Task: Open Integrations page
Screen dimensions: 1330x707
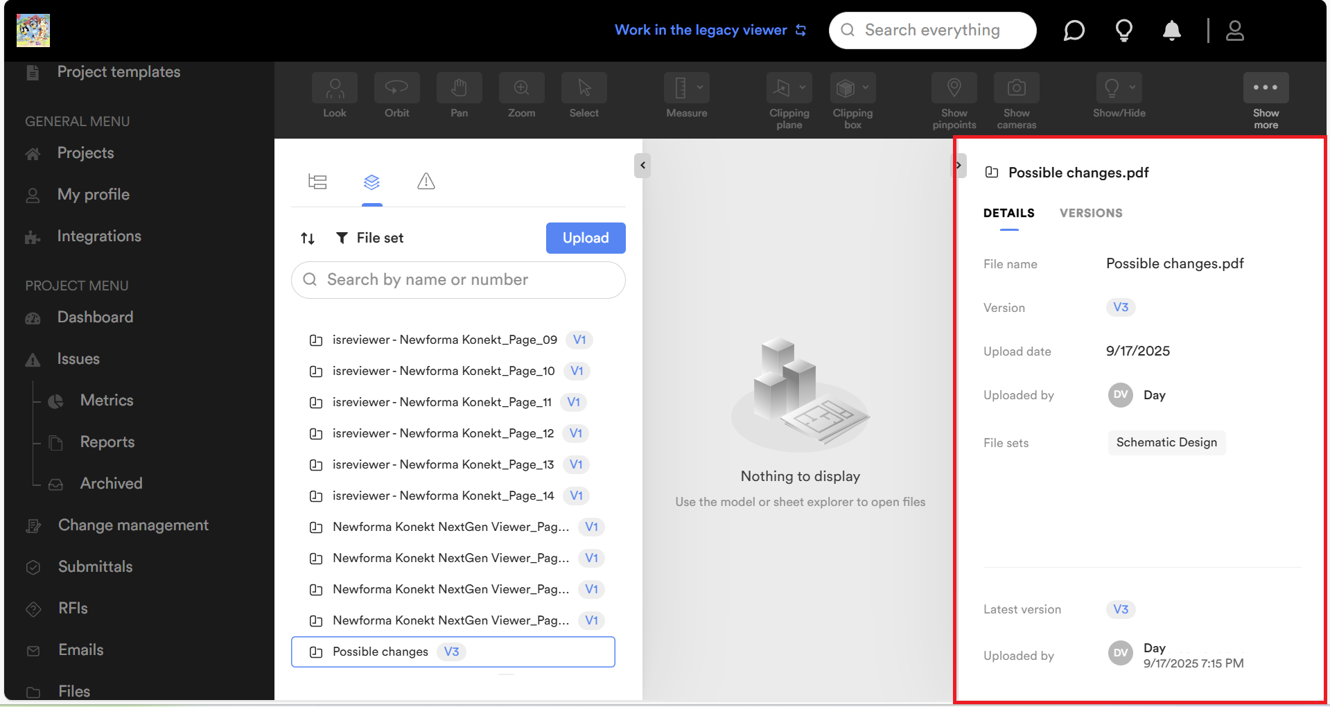Action: (x=99, y=236)
